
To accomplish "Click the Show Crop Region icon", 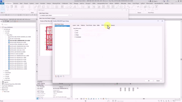I will click(94, 99).
